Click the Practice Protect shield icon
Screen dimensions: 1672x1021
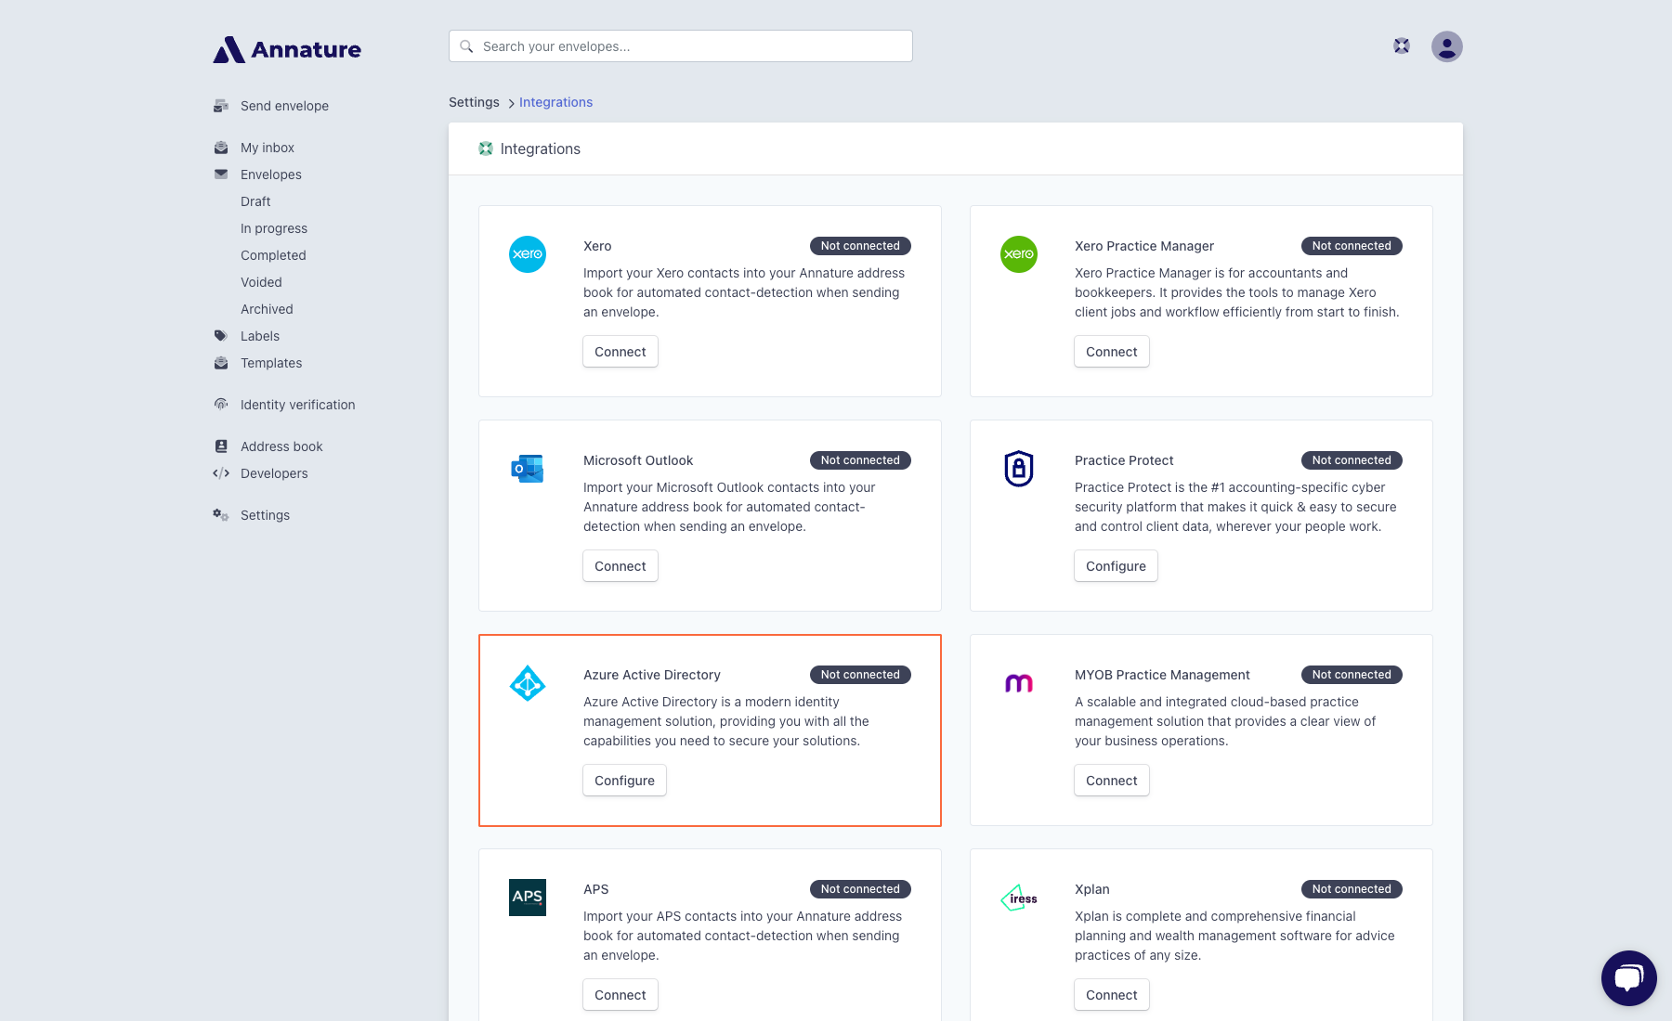click(1018, 470)
